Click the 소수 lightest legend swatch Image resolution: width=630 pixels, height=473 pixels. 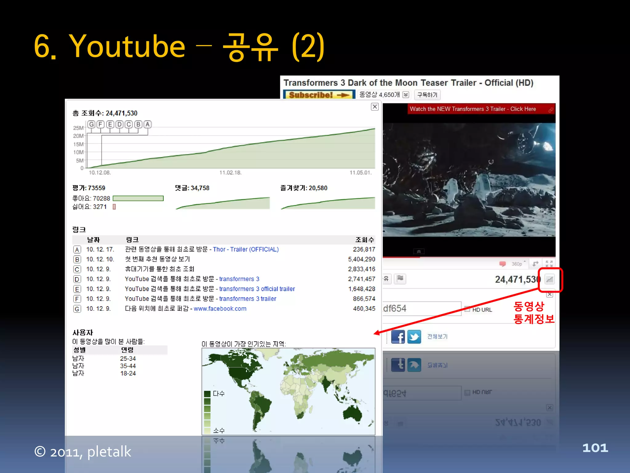207,431
